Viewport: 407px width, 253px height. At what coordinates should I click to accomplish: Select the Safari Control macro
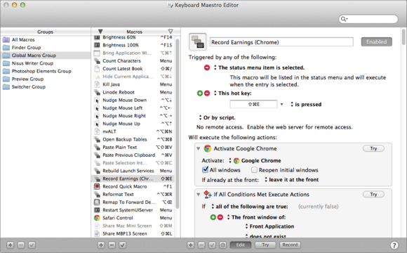pos(133,218)
